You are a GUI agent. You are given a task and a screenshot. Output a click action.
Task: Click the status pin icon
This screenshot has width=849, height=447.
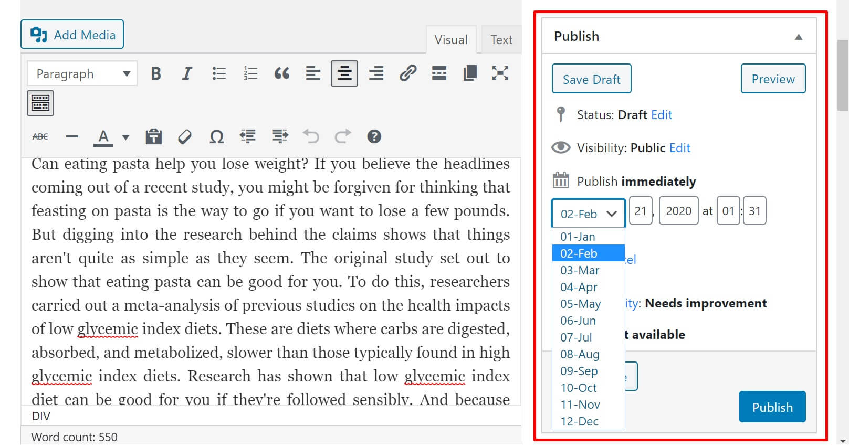pyautogui.click(x=561, y=114)
